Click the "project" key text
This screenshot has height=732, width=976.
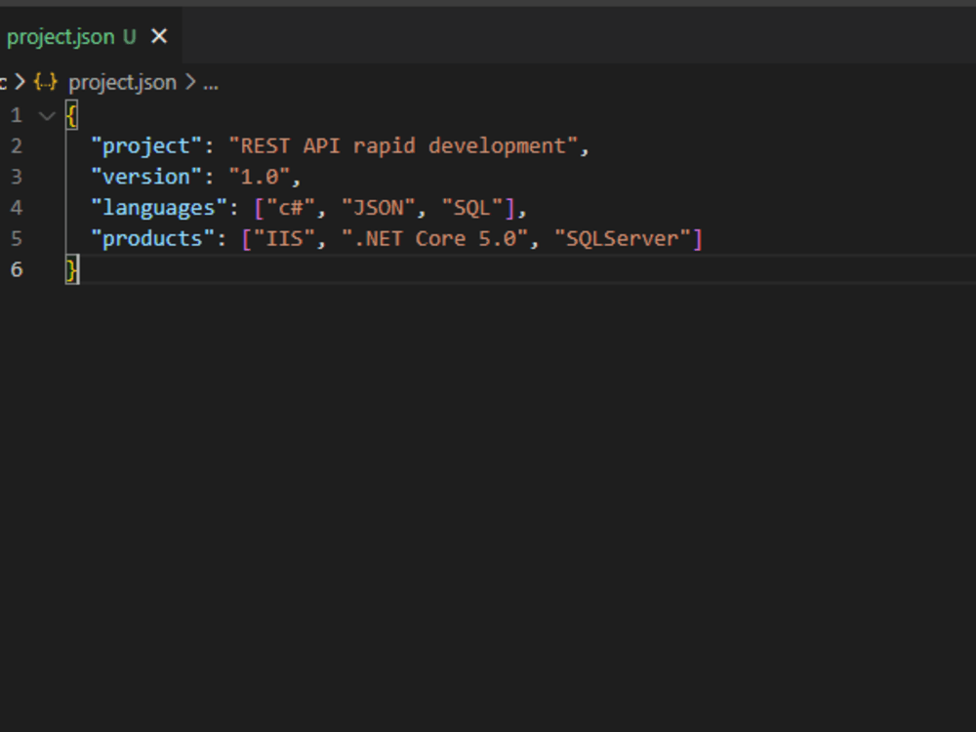point(147,146)
